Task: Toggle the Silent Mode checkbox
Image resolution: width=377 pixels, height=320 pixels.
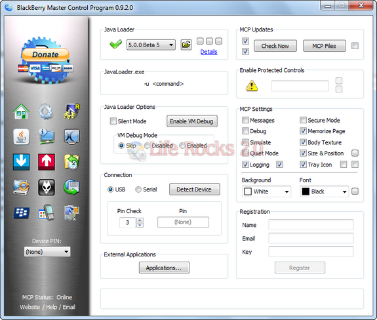Action: 113,121
